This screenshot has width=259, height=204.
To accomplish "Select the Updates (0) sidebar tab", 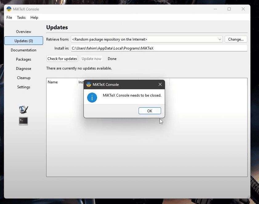I will coord(24,41).
